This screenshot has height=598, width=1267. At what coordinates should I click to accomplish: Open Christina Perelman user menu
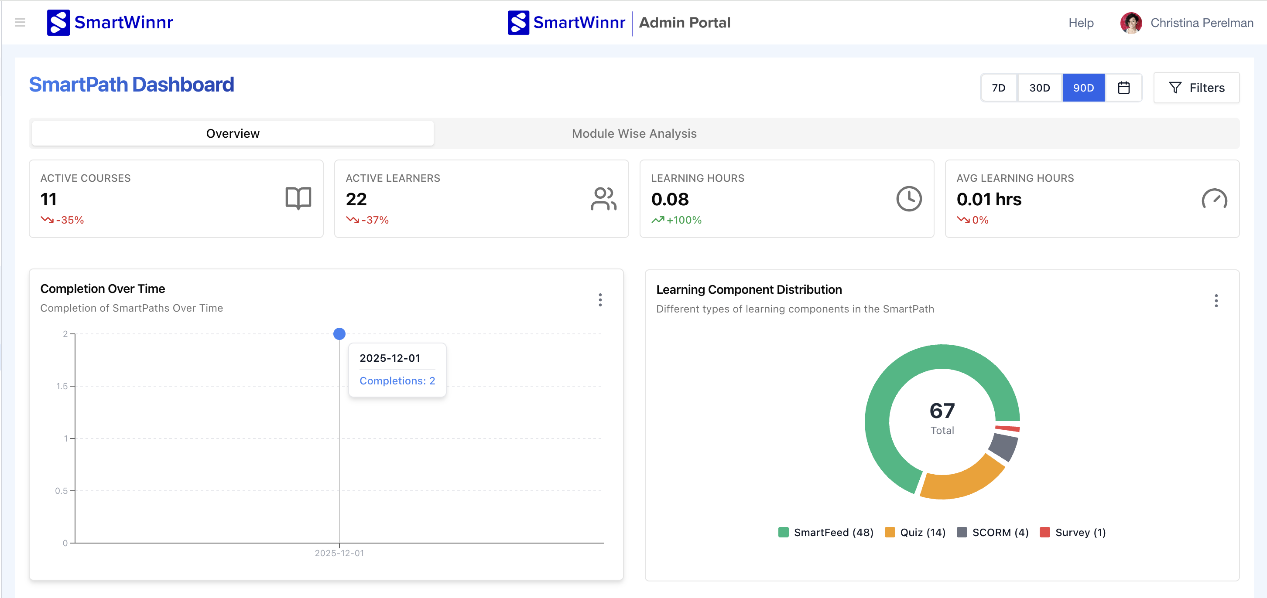point(1201,23)
